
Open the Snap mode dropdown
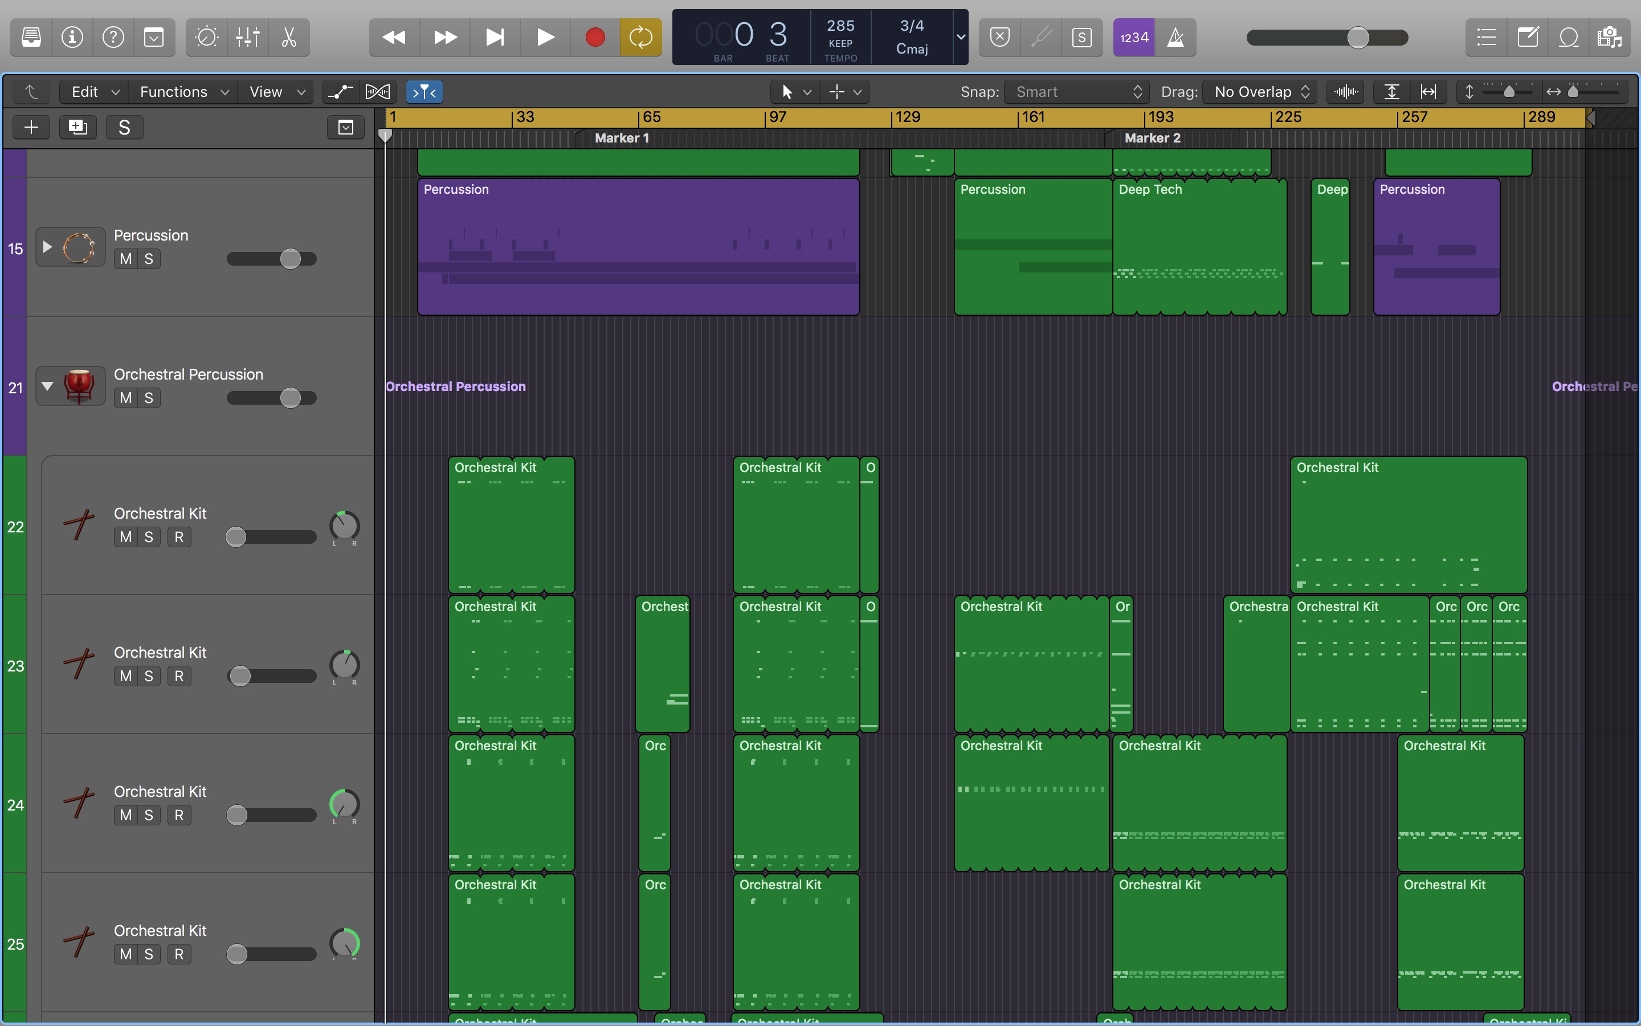(1077, 92)
